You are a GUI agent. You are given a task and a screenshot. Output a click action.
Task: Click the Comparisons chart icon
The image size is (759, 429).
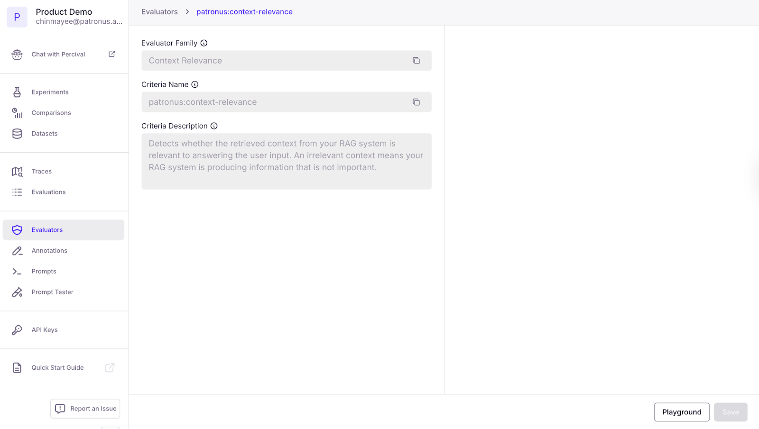[17, 113]
